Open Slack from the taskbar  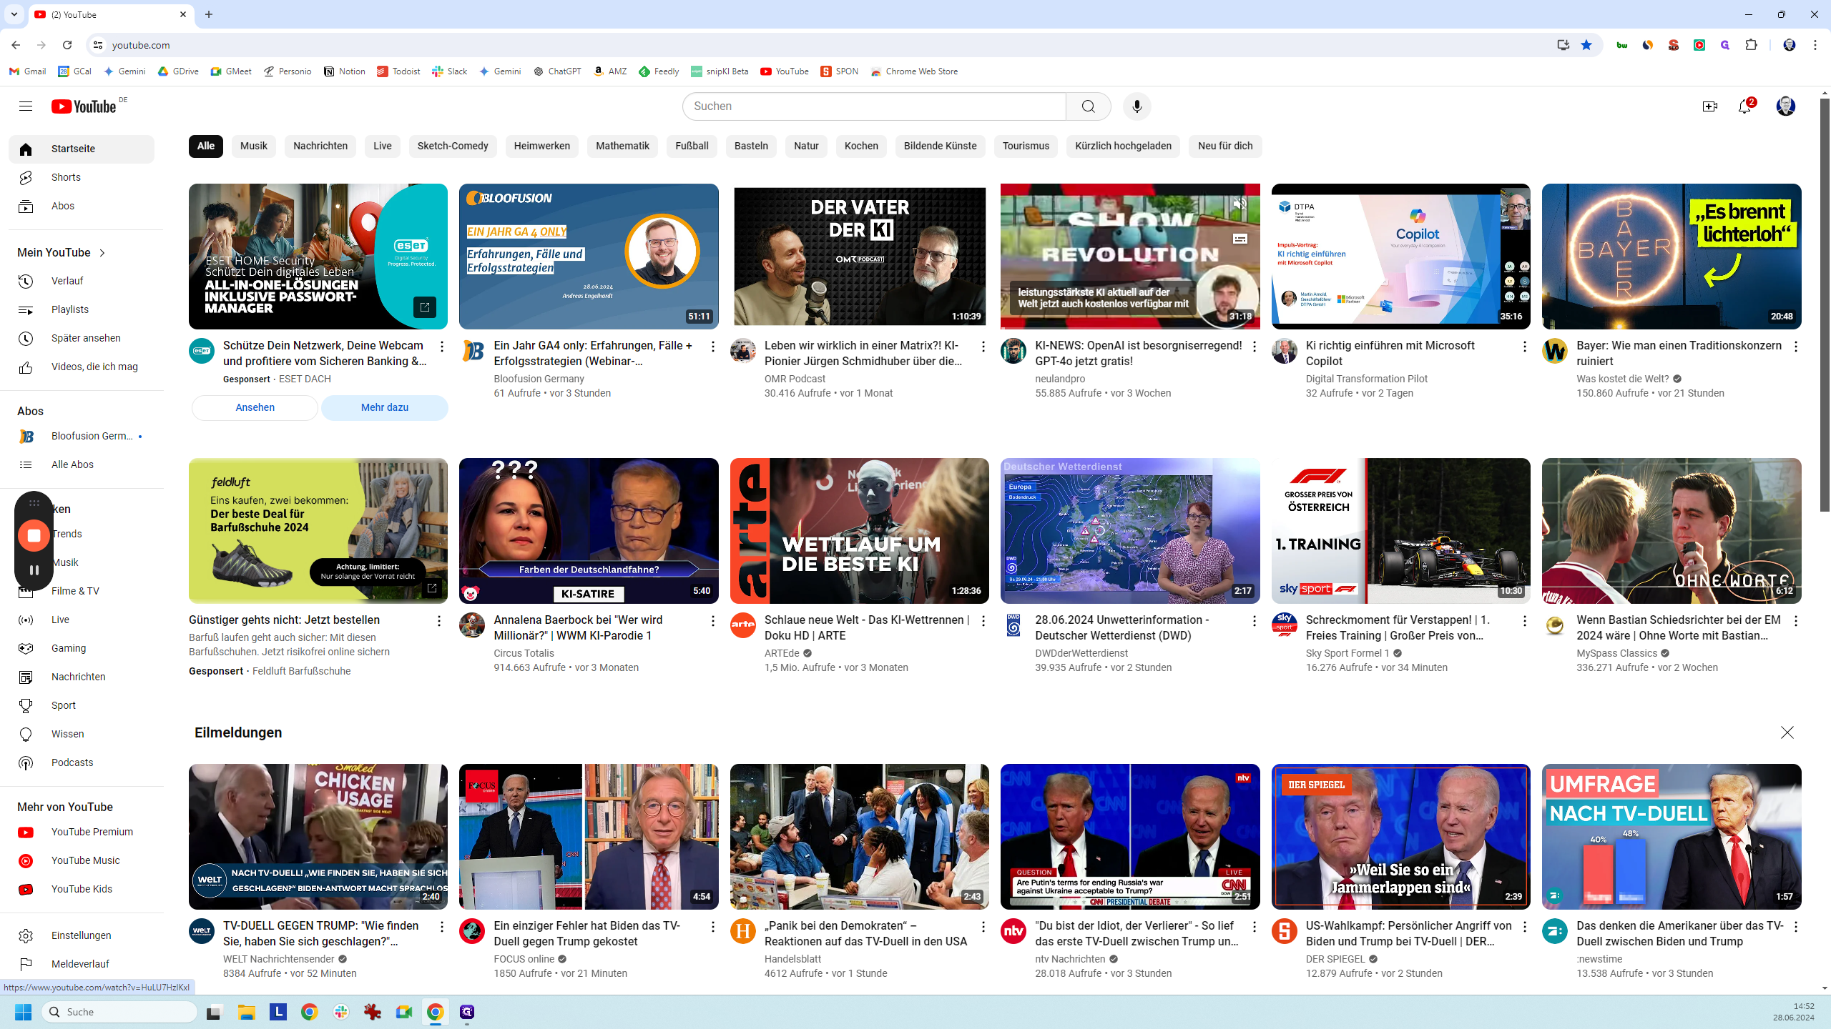pyautogui.click(x=341, y=1012)
